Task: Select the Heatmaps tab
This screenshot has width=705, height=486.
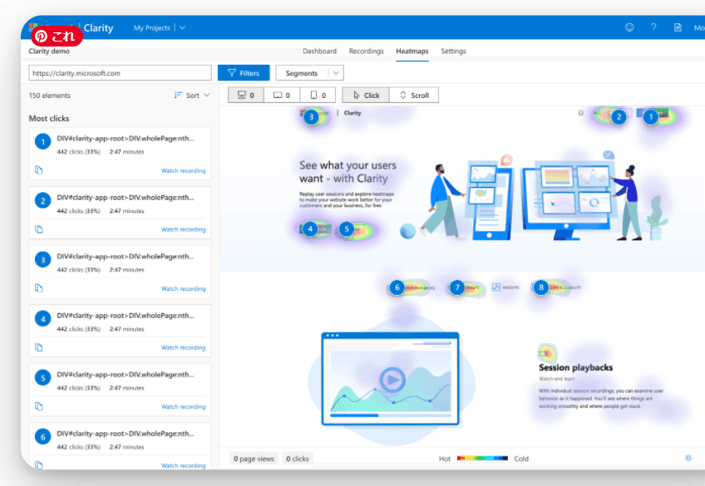Action: (412, 52)
